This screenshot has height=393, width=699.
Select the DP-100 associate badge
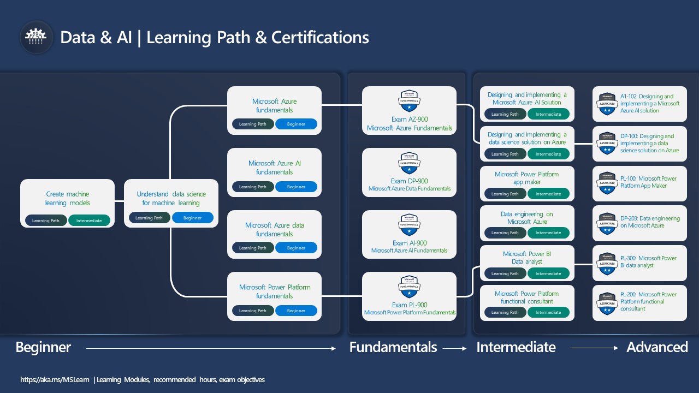tap(607, 144)
